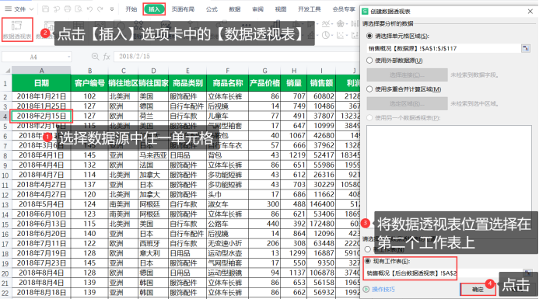Click cell 马来西亚
The image size is (539, 299).
pyautogui.click(x=153, y=155)
